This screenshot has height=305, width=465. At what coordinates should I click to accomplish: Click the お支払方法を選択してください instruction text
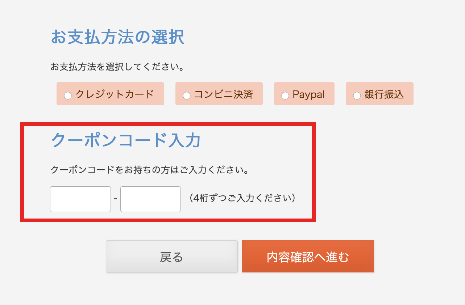pyautogui.click(x=117, y=67)
